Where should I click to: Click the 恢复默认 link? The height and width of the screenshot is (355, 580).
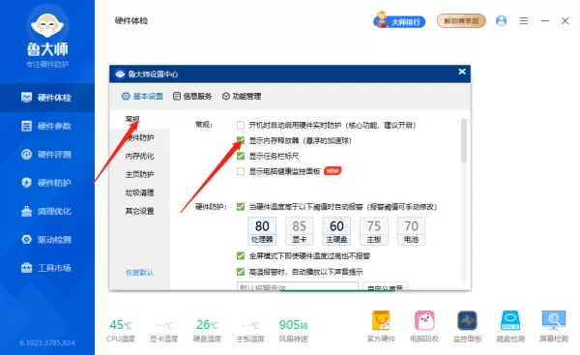pyautogui.click(x=139, y=273)
